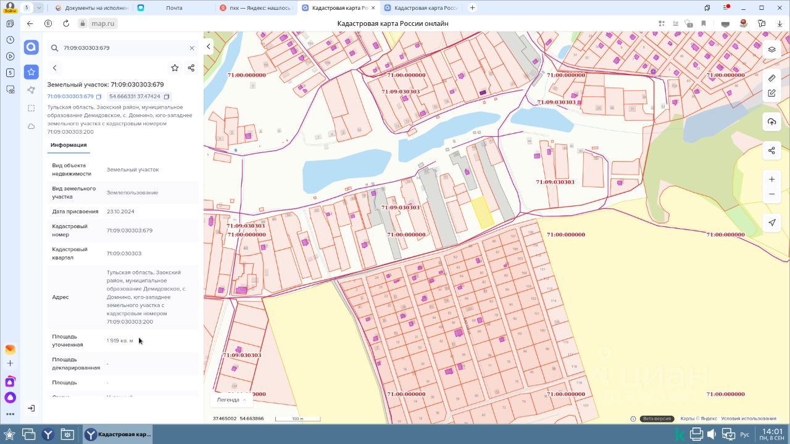Select the Информация tab
Image resolution: width=790 pixels, height=444 pixels.
coord(69,145)
